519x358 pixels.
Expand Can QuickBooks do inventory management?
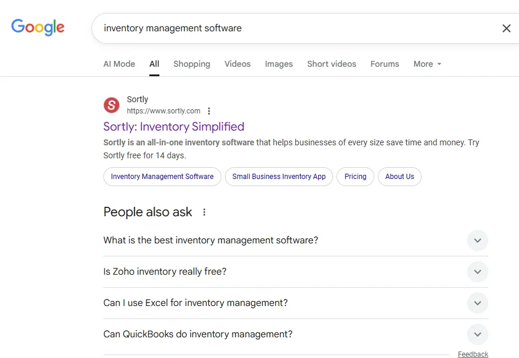click(296, 334)
